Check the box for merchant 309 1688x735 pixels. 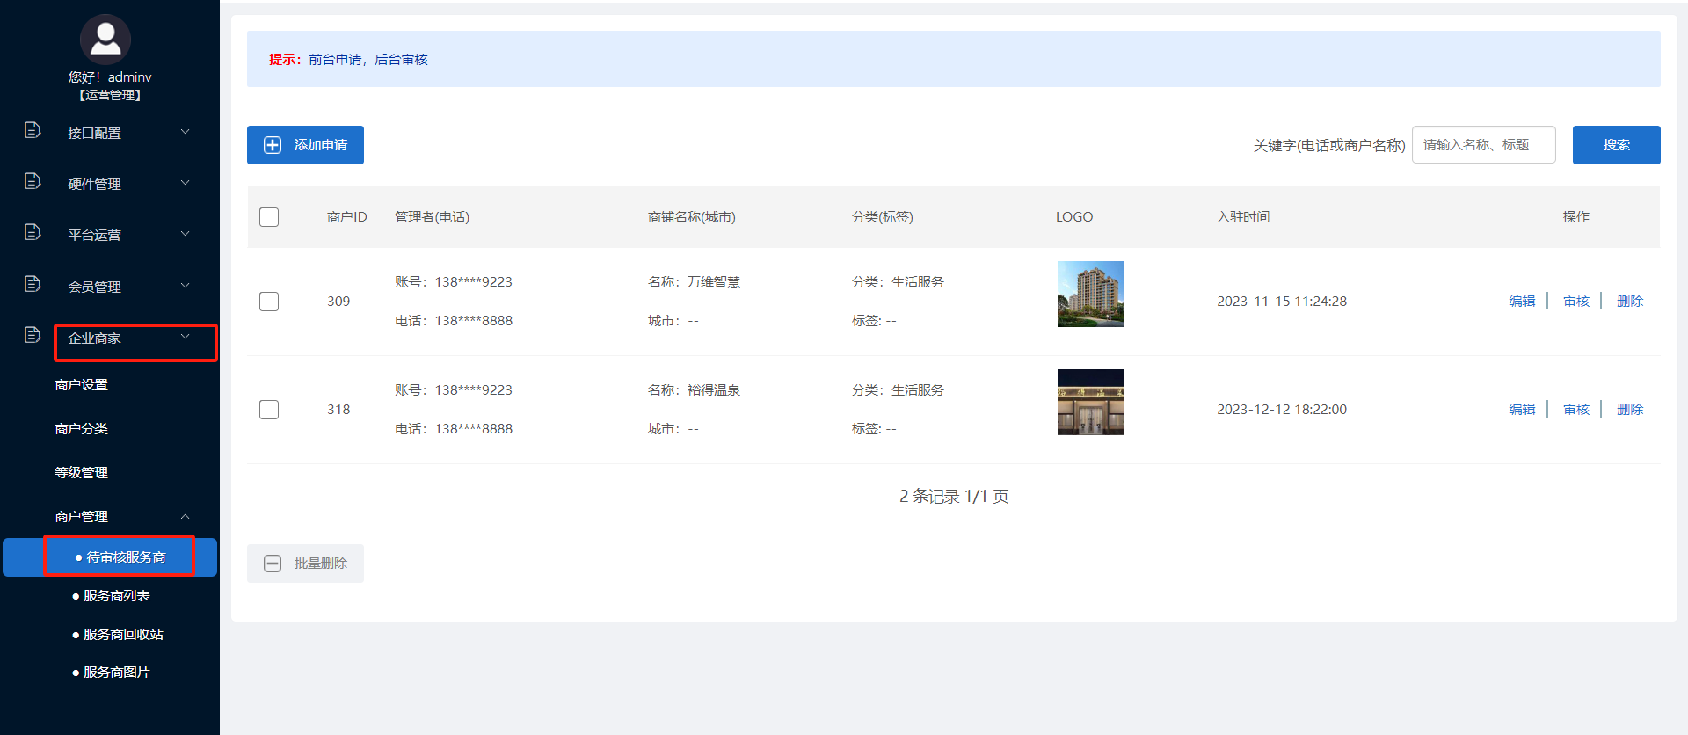[x=269, y=302]
